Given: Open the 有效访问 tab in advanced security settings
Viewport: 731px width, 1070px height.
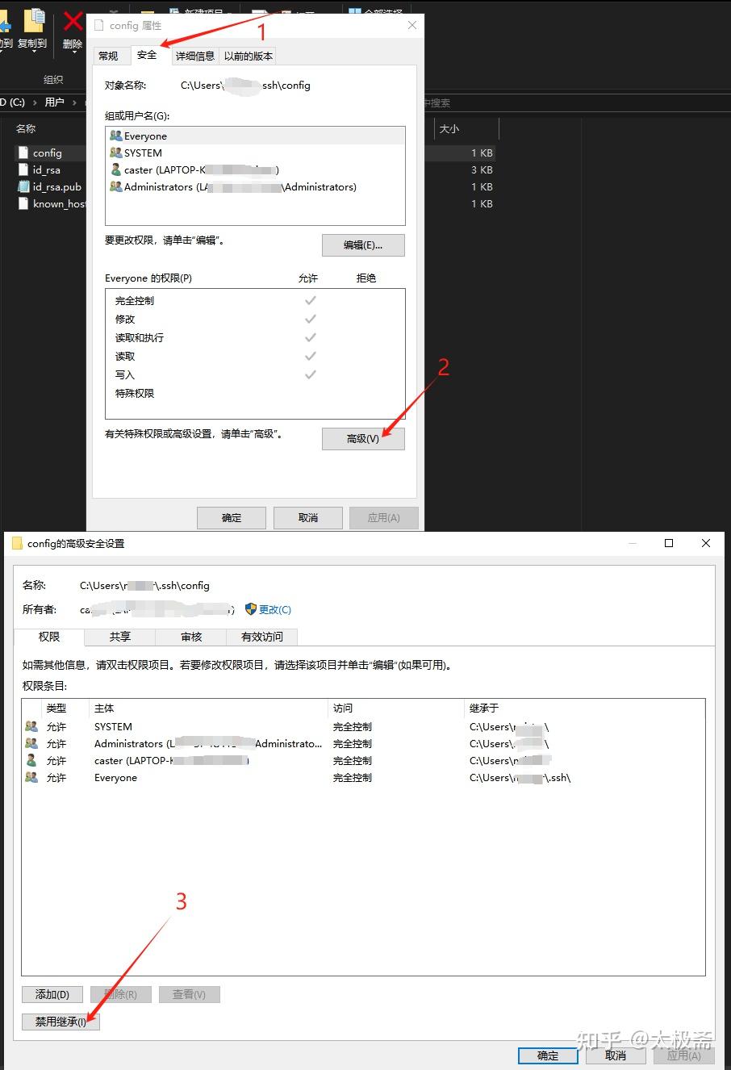Looking at the screenshot, I should 262,637.
